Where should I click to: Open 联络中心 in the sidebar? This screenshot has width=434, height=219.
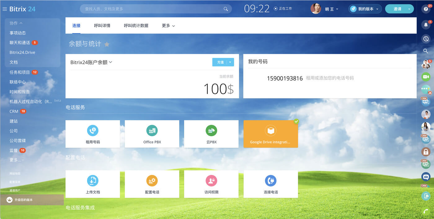18,82
